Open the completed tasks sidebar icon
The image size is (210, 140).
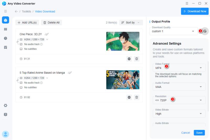click(6, 47)
